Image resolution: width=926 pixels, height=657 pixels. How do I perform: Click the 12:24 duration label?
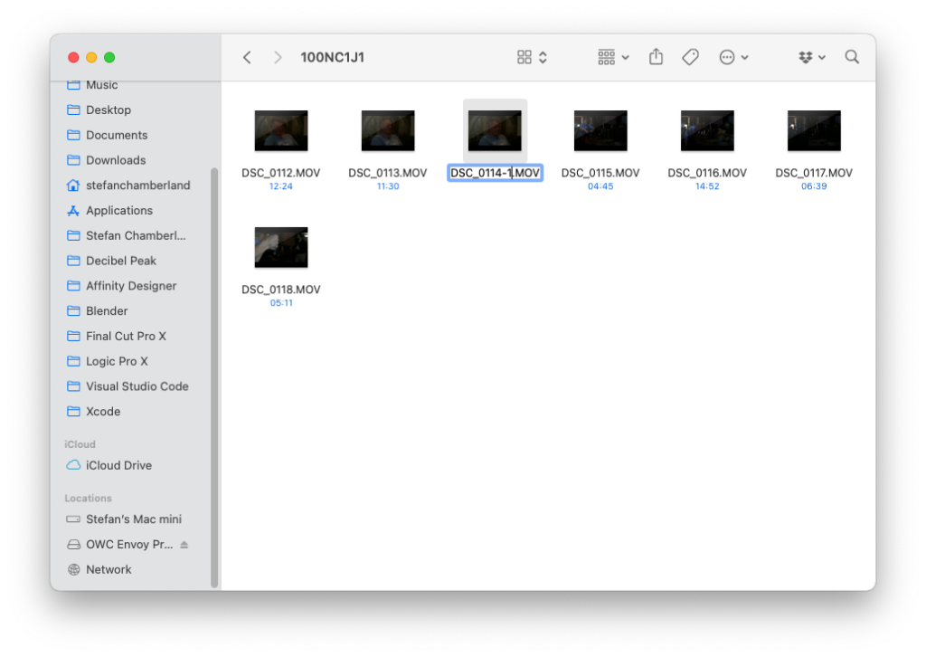click(x=281, y=186)
